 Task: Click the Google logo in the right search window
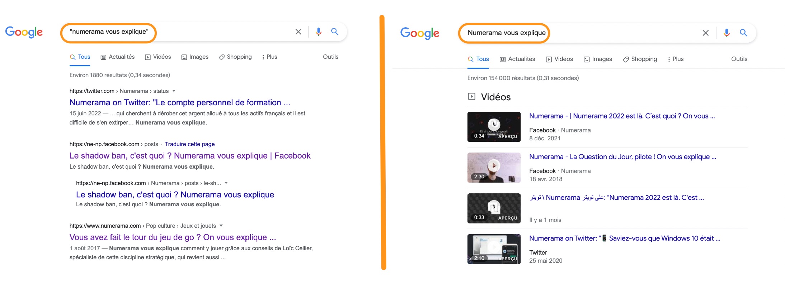(x=420, y=33)
